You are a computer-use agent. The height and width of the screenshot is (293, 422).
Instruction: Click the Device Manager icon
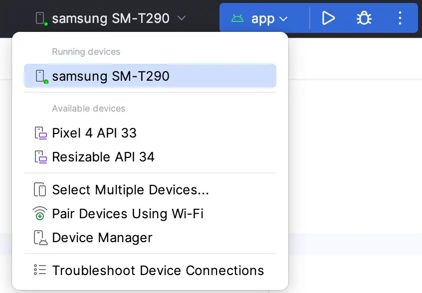click(40, 238)
